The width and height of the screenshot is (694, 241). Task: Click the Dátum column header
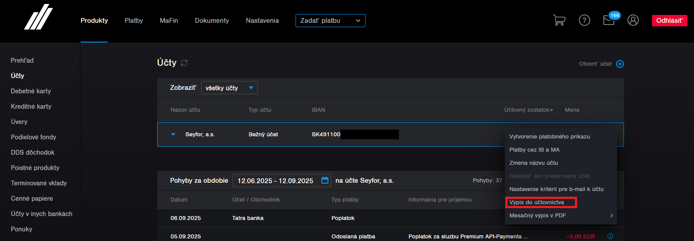click(x=179, y=200)
